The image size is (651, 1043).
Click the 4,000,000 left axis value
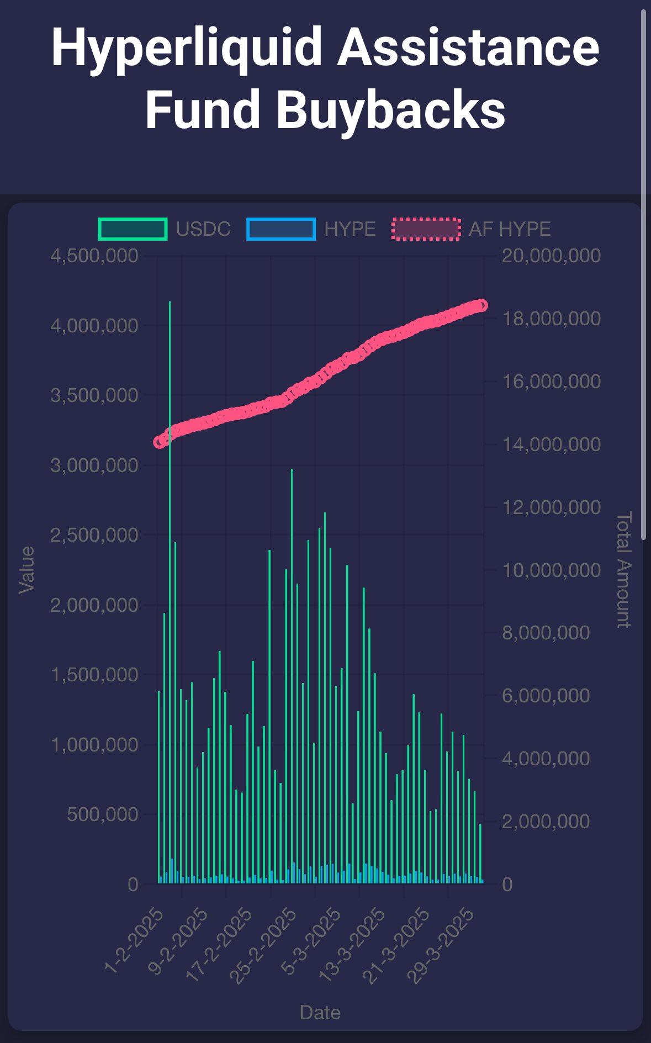(x=94, y=326)
